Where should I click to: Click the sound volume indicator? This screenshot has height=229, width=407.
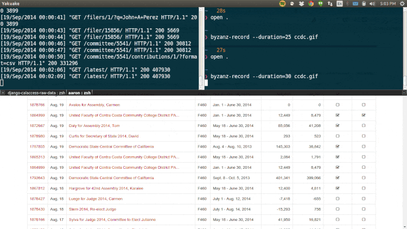pyautogui.click(x=372, y=4)
